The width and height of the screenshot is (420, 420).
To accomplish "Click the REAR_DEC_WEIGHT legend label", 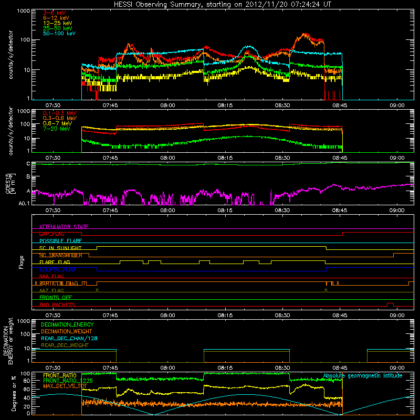I will 65,345.
